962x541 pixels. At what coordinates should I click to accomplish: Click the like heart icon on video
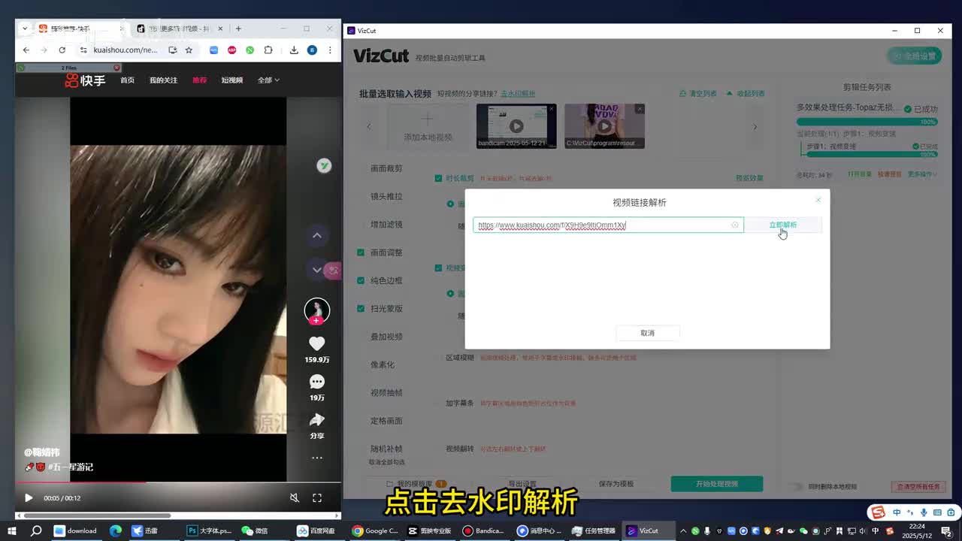(316, 343)
